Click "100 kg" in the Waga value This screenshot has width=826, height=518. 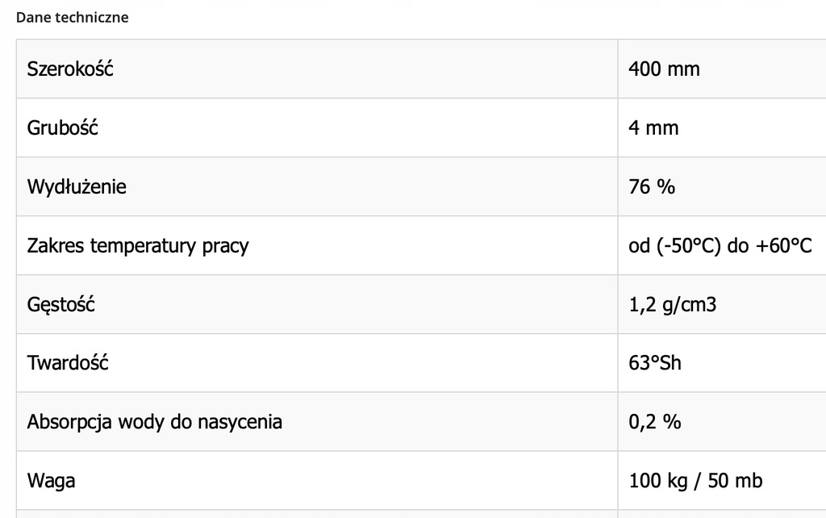tap(656, 481)
